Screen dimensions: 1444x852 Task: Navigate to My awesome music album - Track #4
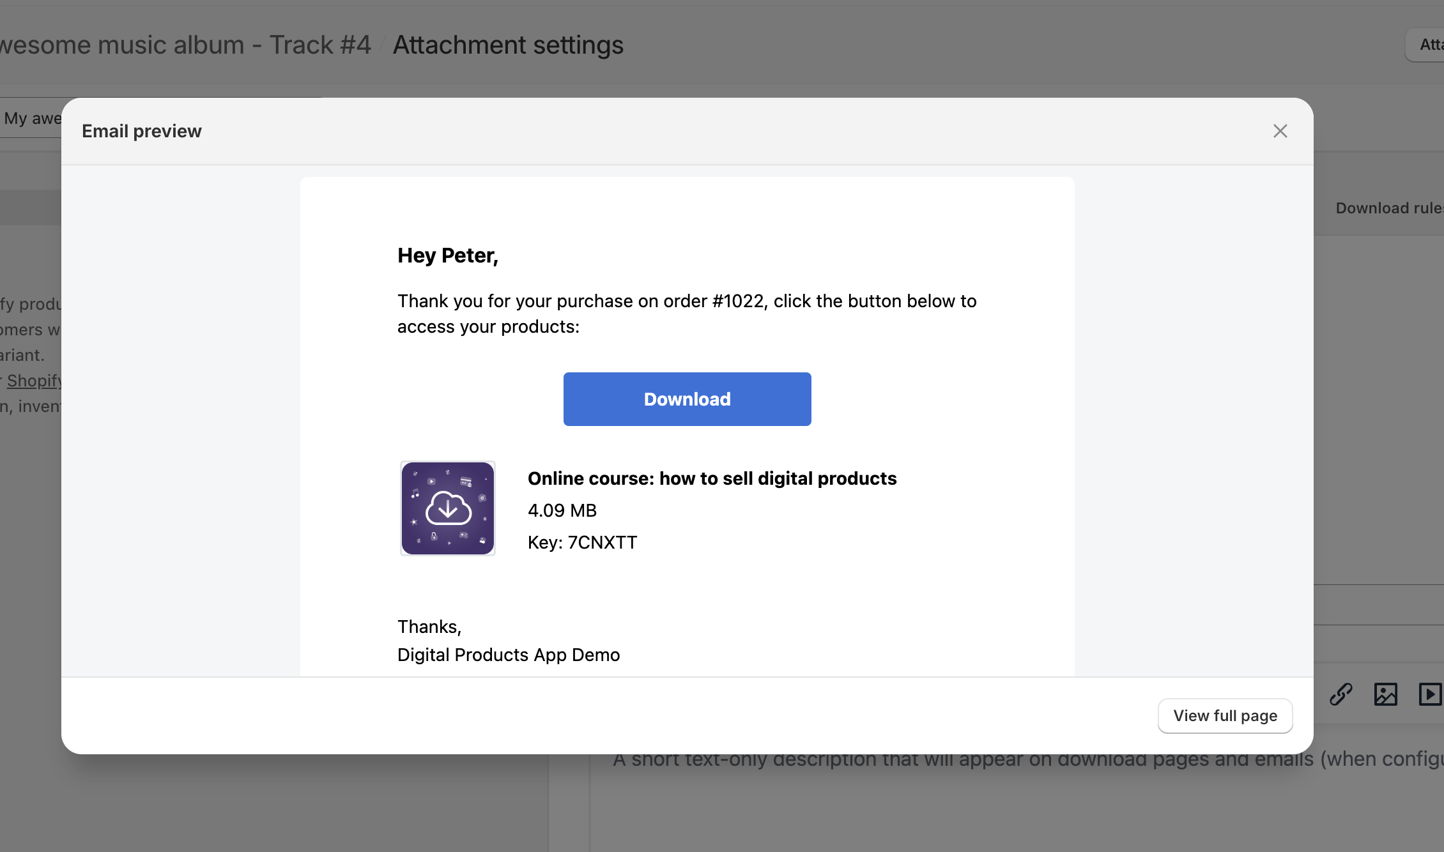point(185,44)
